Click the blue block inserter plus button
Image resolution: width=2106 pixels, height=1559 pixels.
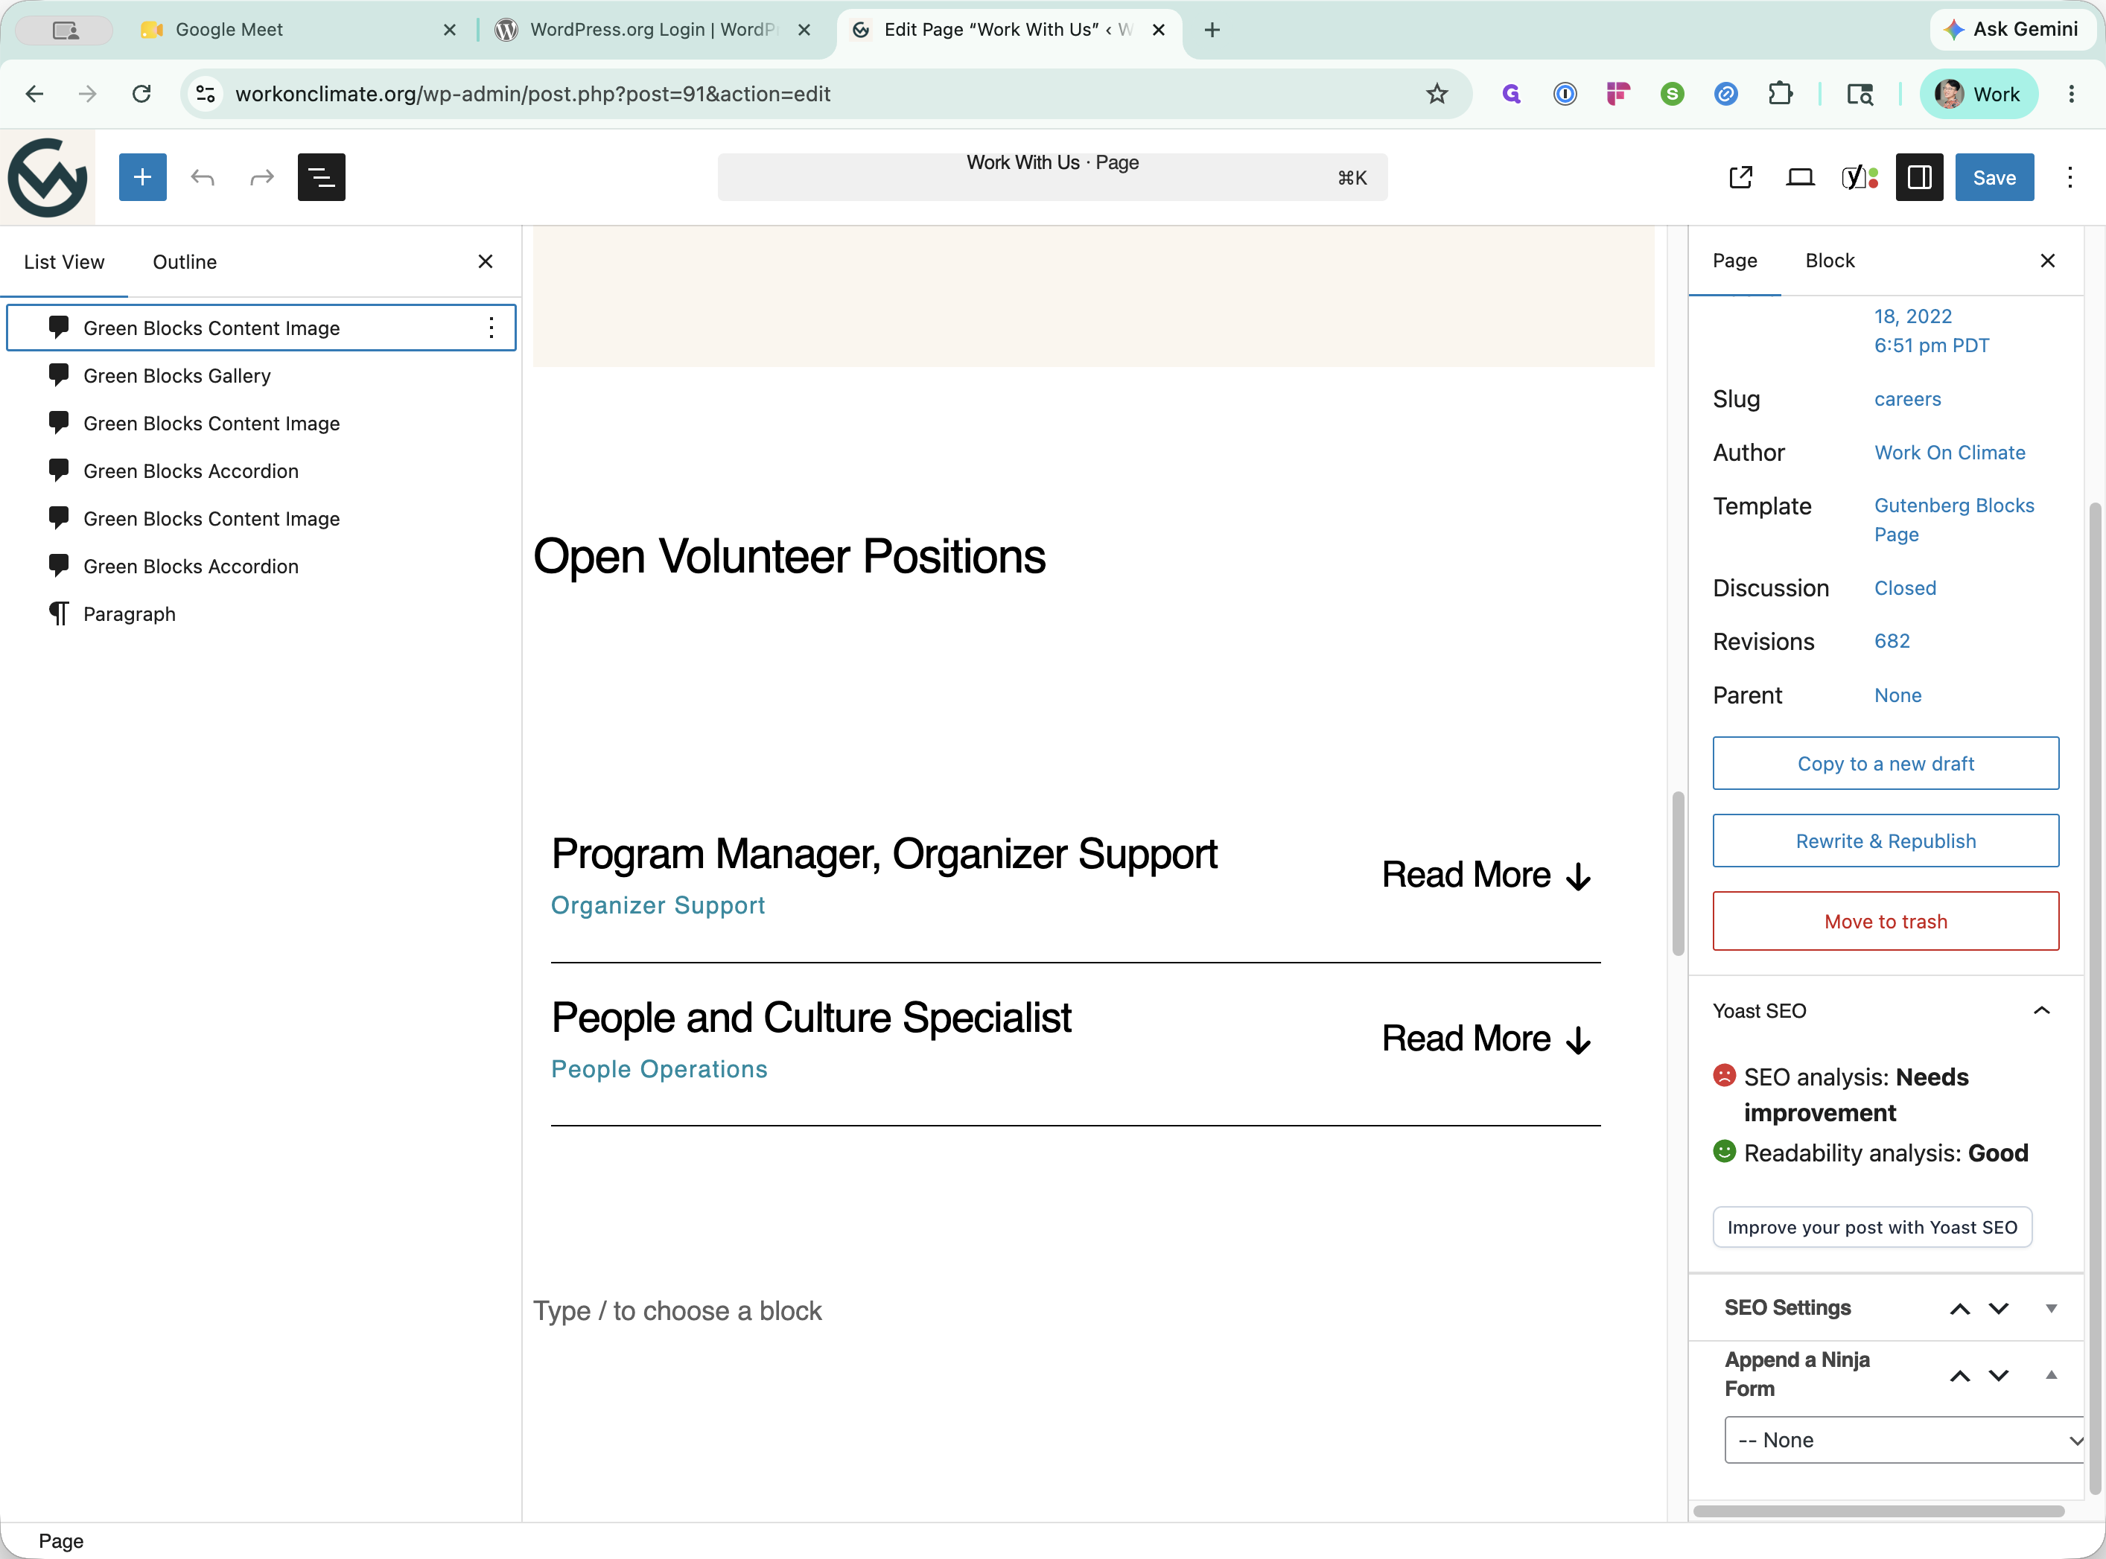(x=142, y=177)
